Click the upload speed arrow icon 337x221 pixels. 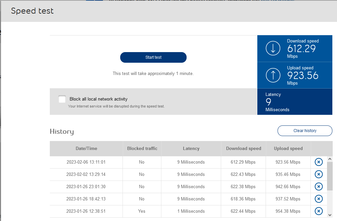point(273,75)
